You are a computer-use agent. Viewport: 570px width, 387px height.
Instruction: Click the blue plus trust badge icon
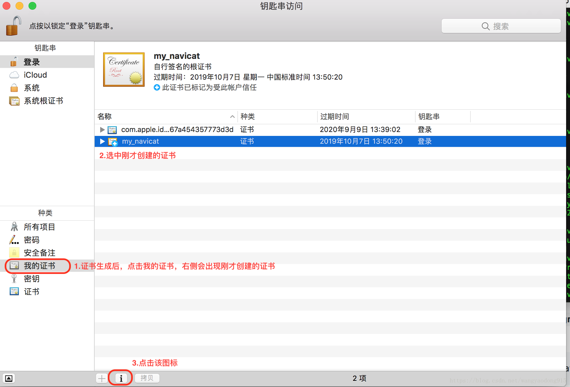[157, 87]
